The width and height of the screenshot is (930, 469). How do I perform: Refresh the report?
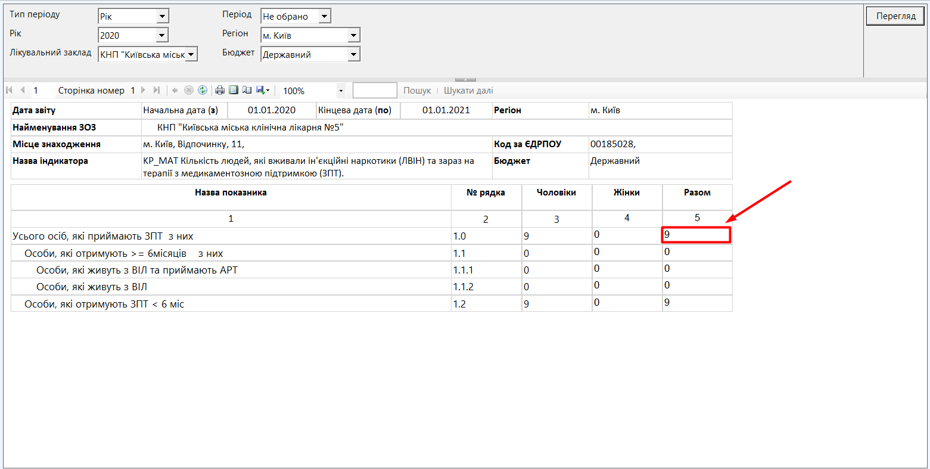203,91
